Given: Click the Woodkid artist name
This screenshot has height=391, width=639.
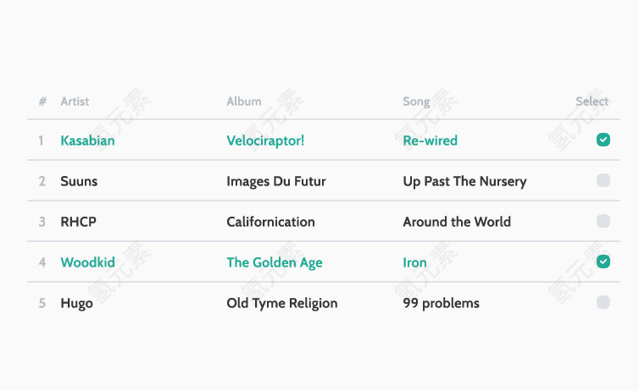Looking at the screenshot, I should [87, 262].
